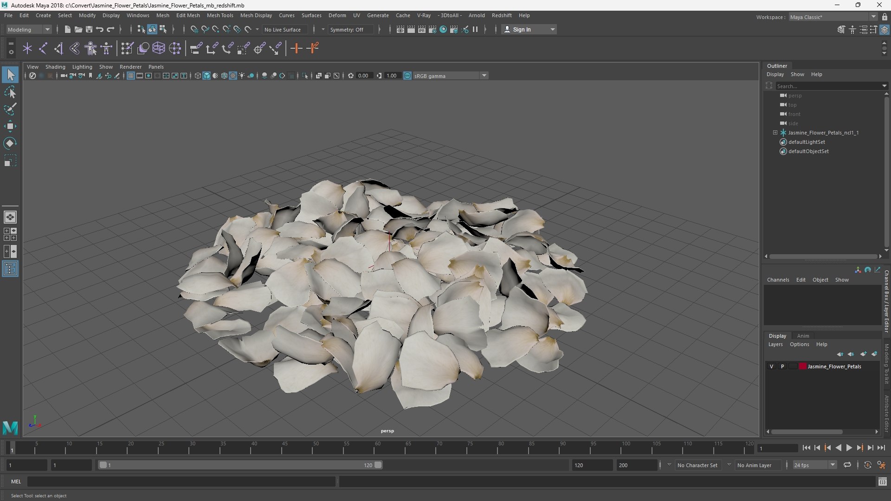Open the Mesh Tools menu
This screenshot has height=501, width=891.
pos(220,15)
